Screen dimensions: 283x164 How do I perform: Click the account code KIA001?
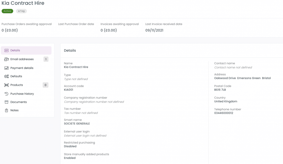pos(69,90)
